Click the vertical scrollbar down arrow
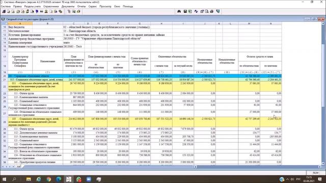Viewport: 326px width, 183px height. point(323,164)
